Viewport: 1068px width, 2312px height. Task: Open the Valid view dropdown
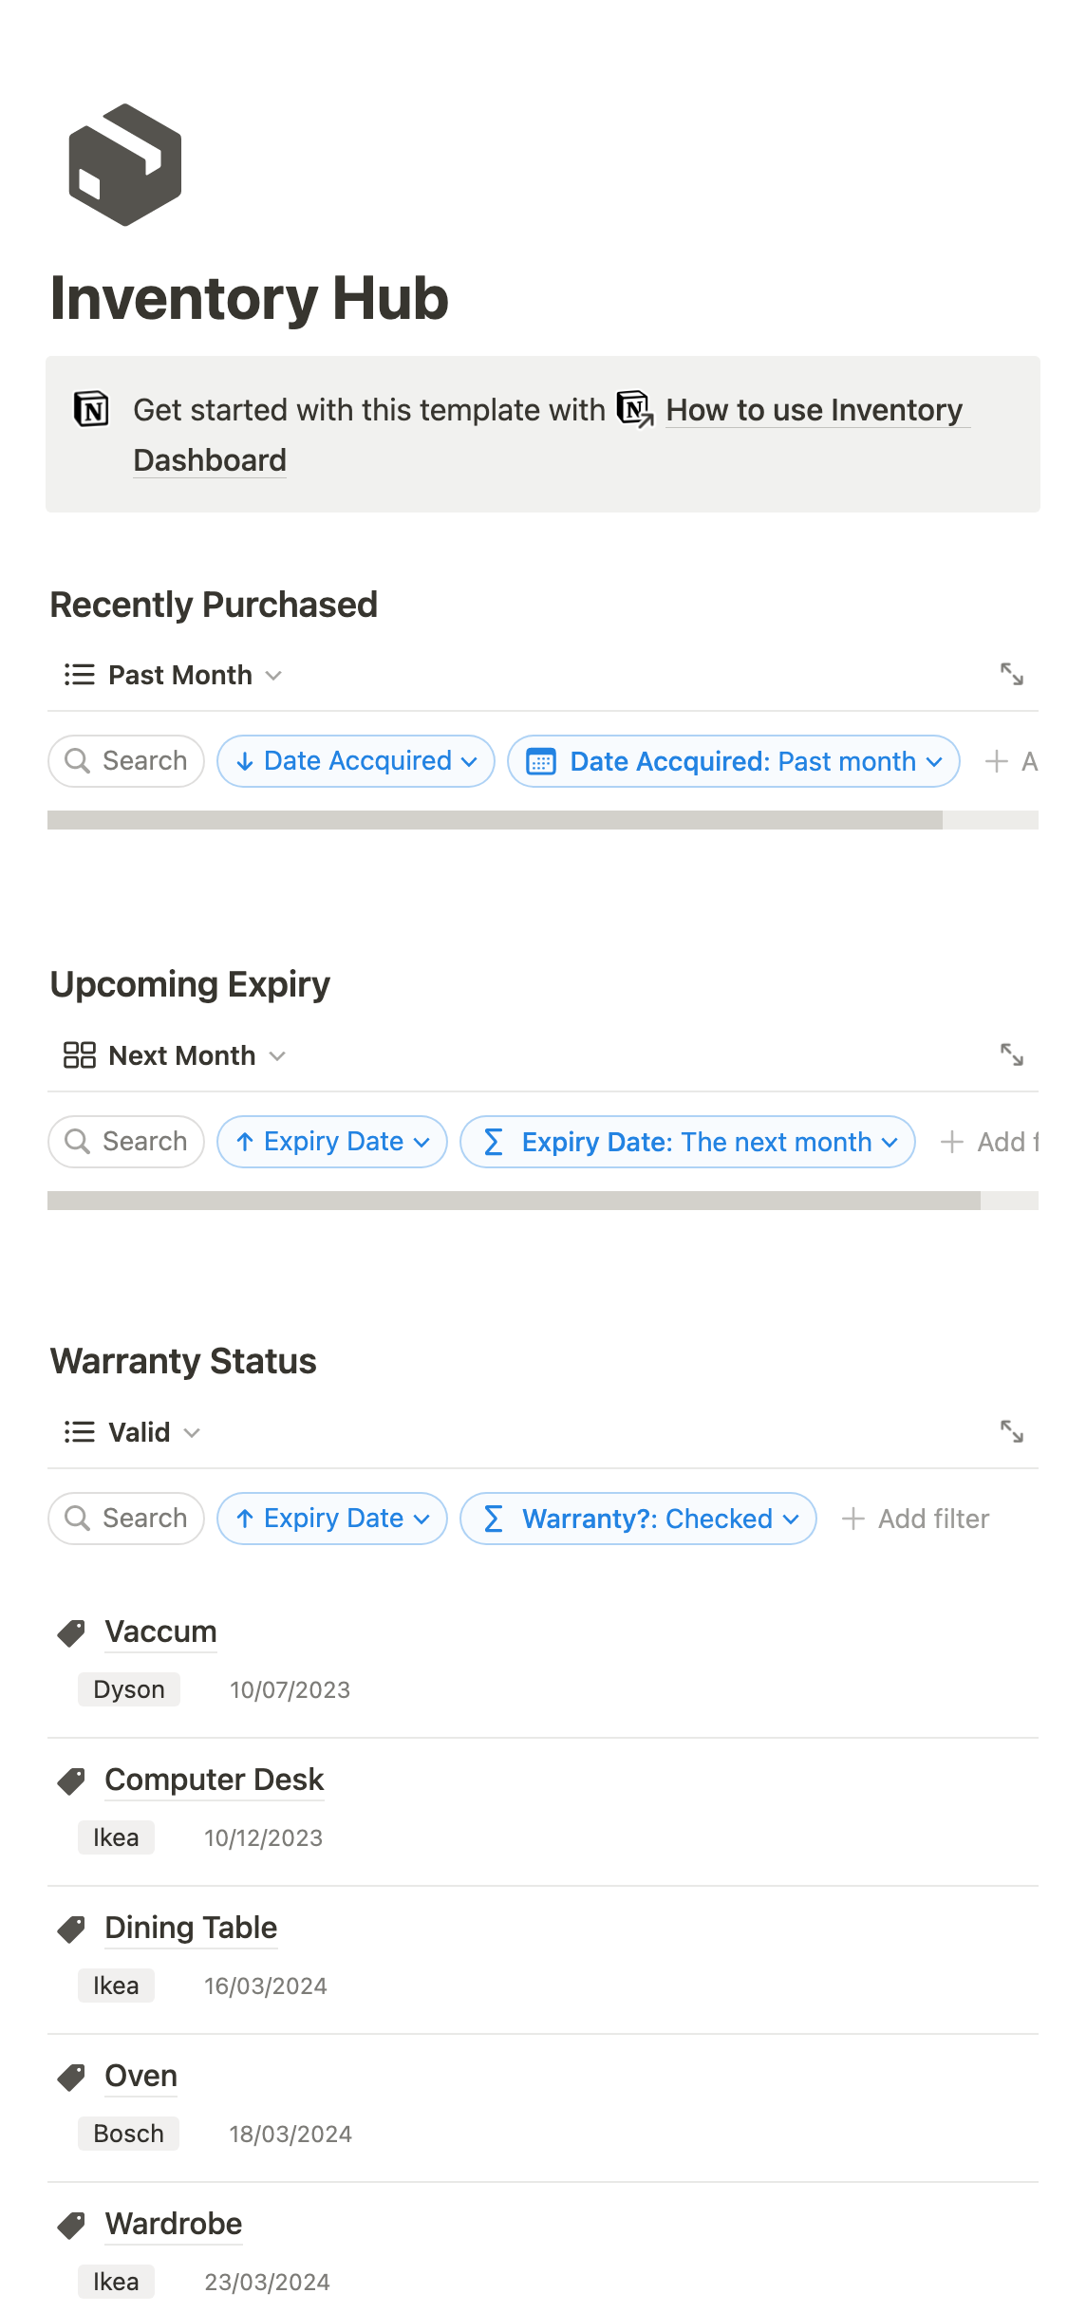coord(133,1432)
